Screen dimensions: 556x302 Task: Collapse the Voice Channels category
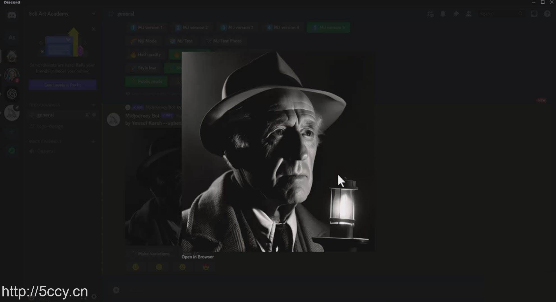45,141
